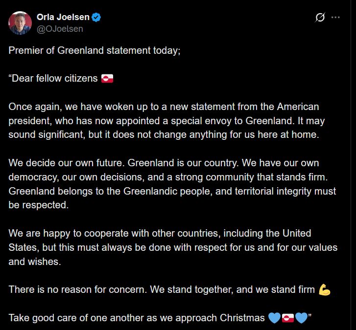The width and height of the screenshot is (356, 330).
Task: Click Greenland flag after 'Dear fellow citizens'
Action: (107, 79)
